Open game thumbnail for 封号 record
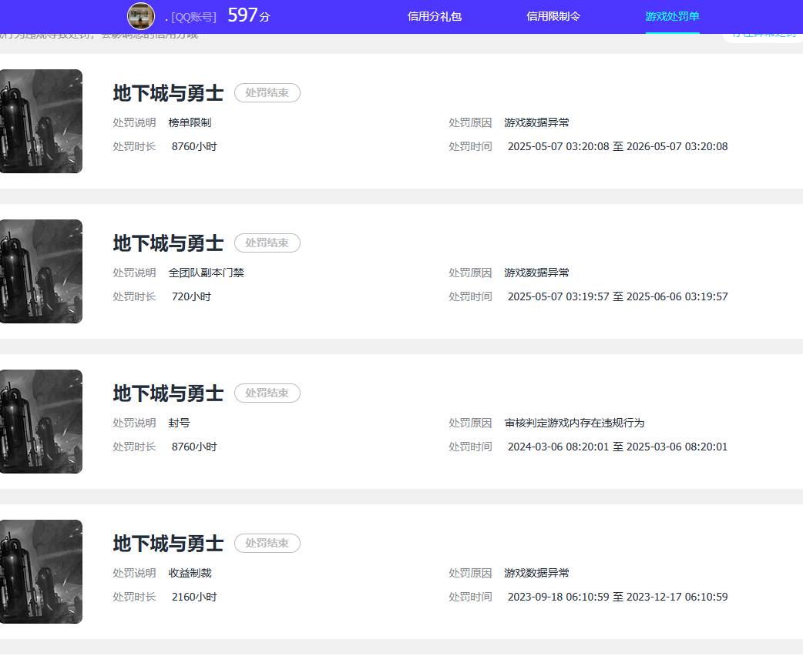This screenshot has width=803, height=656. click(41, 422)
